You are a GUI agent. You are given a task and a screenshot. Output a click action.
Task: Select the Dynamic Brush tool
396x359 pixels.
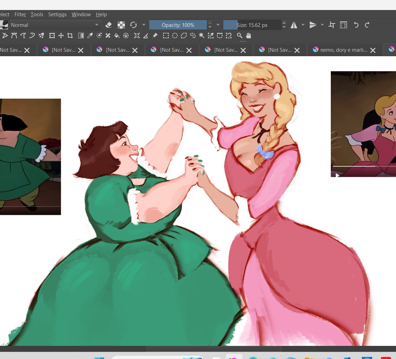point(32,36)
